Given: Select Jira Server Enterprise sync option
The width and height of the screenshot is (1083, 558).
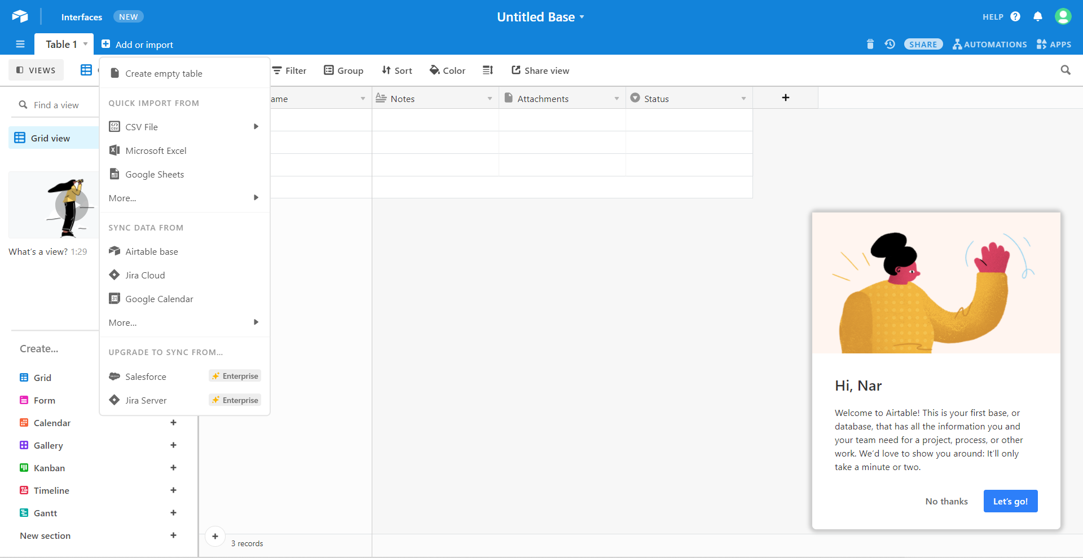Looking at the screenshot, I should pos(184,400).
